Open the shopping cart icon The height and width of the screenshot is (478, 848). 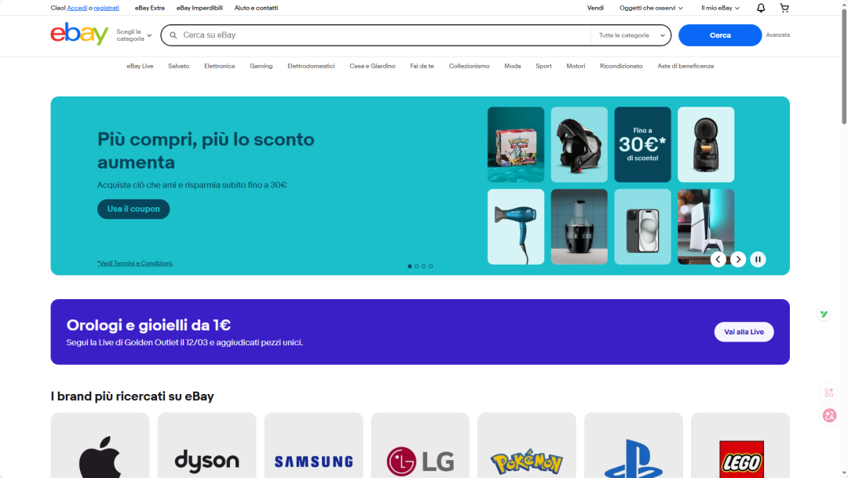pos(784,8)
